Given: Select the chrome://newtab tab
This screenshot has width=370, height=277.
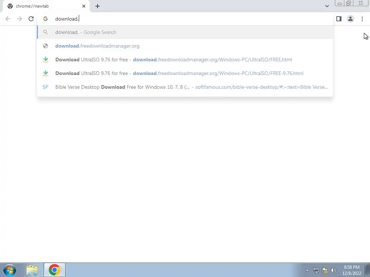Looking at the screenshot, I should (x=46, y=6).
